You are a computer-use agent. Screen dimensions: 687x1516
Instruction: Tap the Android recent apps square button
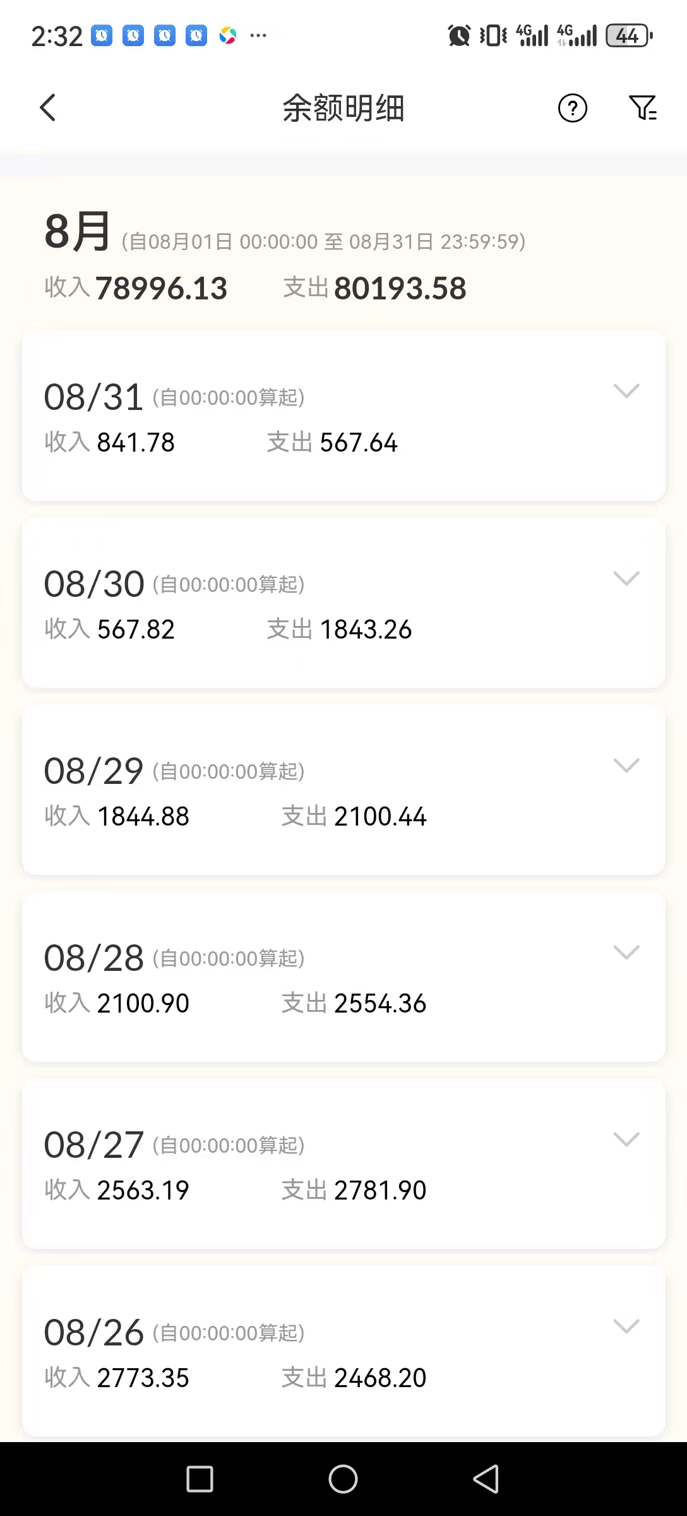(200, 1479)
